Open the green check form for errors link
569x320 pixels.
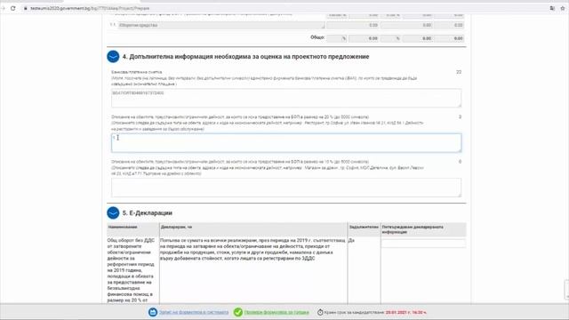point(276,312)
